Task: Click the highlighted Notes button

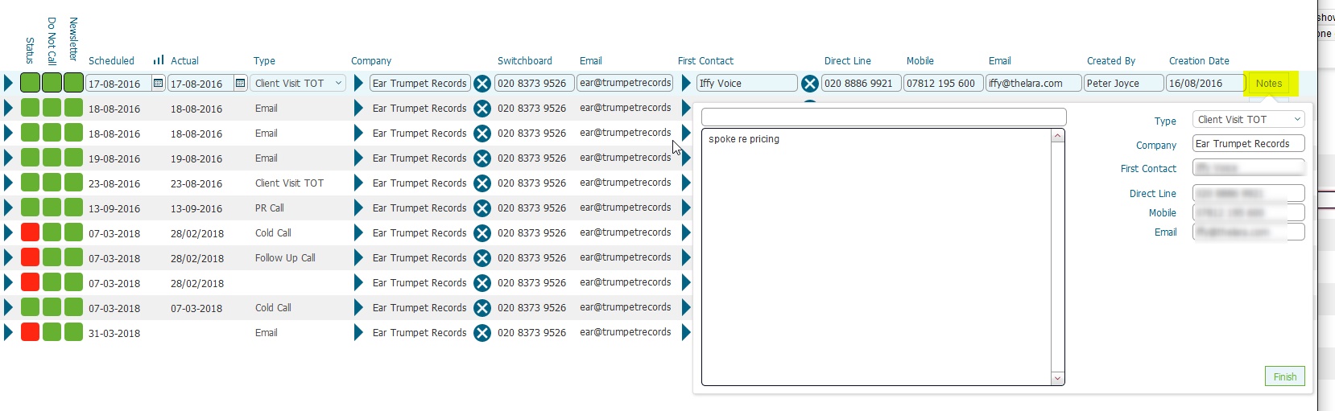Action: 1268,83
